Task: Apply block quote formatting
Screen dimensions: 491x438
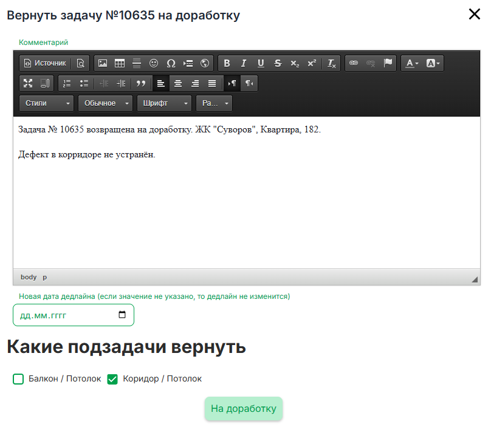Action: click(141, 83)
